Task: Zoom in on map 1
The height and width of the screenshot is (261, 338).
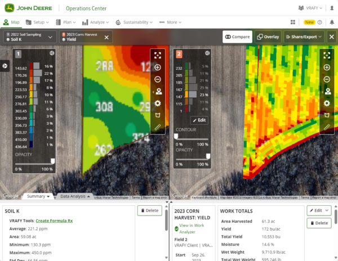Action: pyautogui.click(x=158, y=67)
